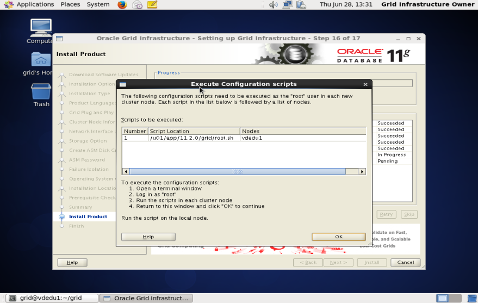Viewport: 478px width, 303px height.
Task: Open the mail client panel icon
Action: [x=137, y=4]
